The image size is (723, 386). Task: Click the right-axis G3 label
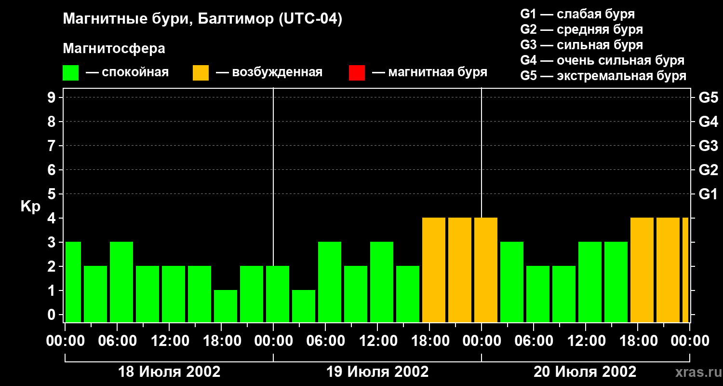[709, 146]
